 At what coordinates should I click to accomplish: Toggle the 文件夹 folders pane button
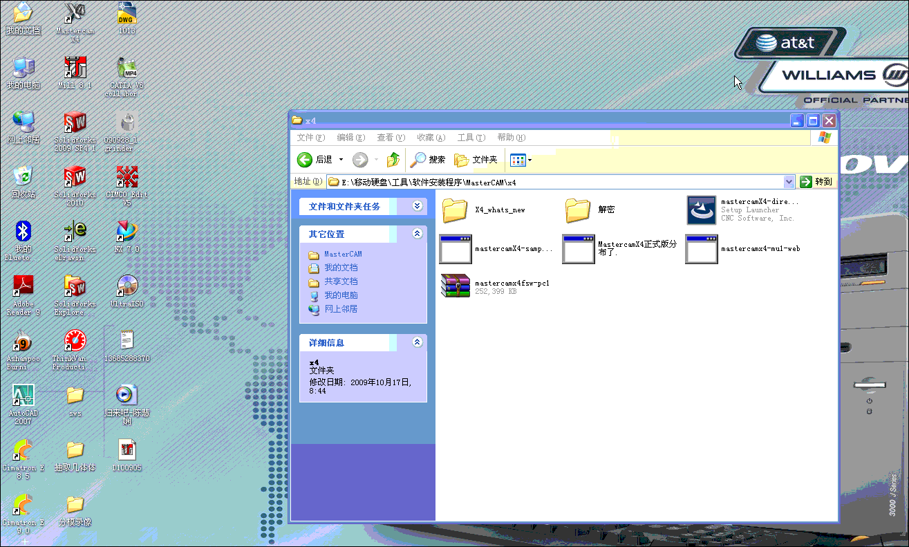click(476, 160)
